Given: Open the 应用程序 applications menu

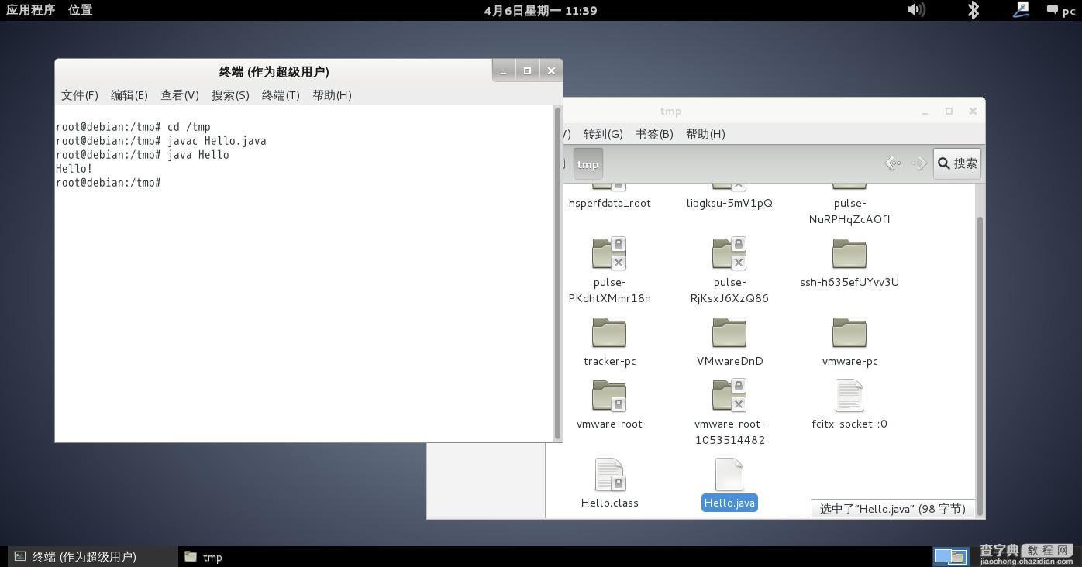Looking at the screenshot, I should pos(31,10).
